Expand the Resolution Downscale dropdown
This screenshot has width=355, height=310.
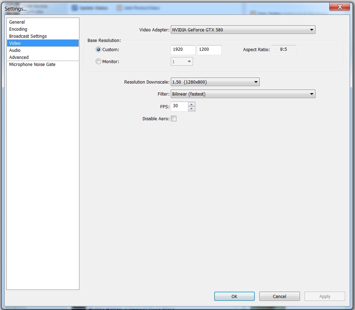[x=215, y=82]
